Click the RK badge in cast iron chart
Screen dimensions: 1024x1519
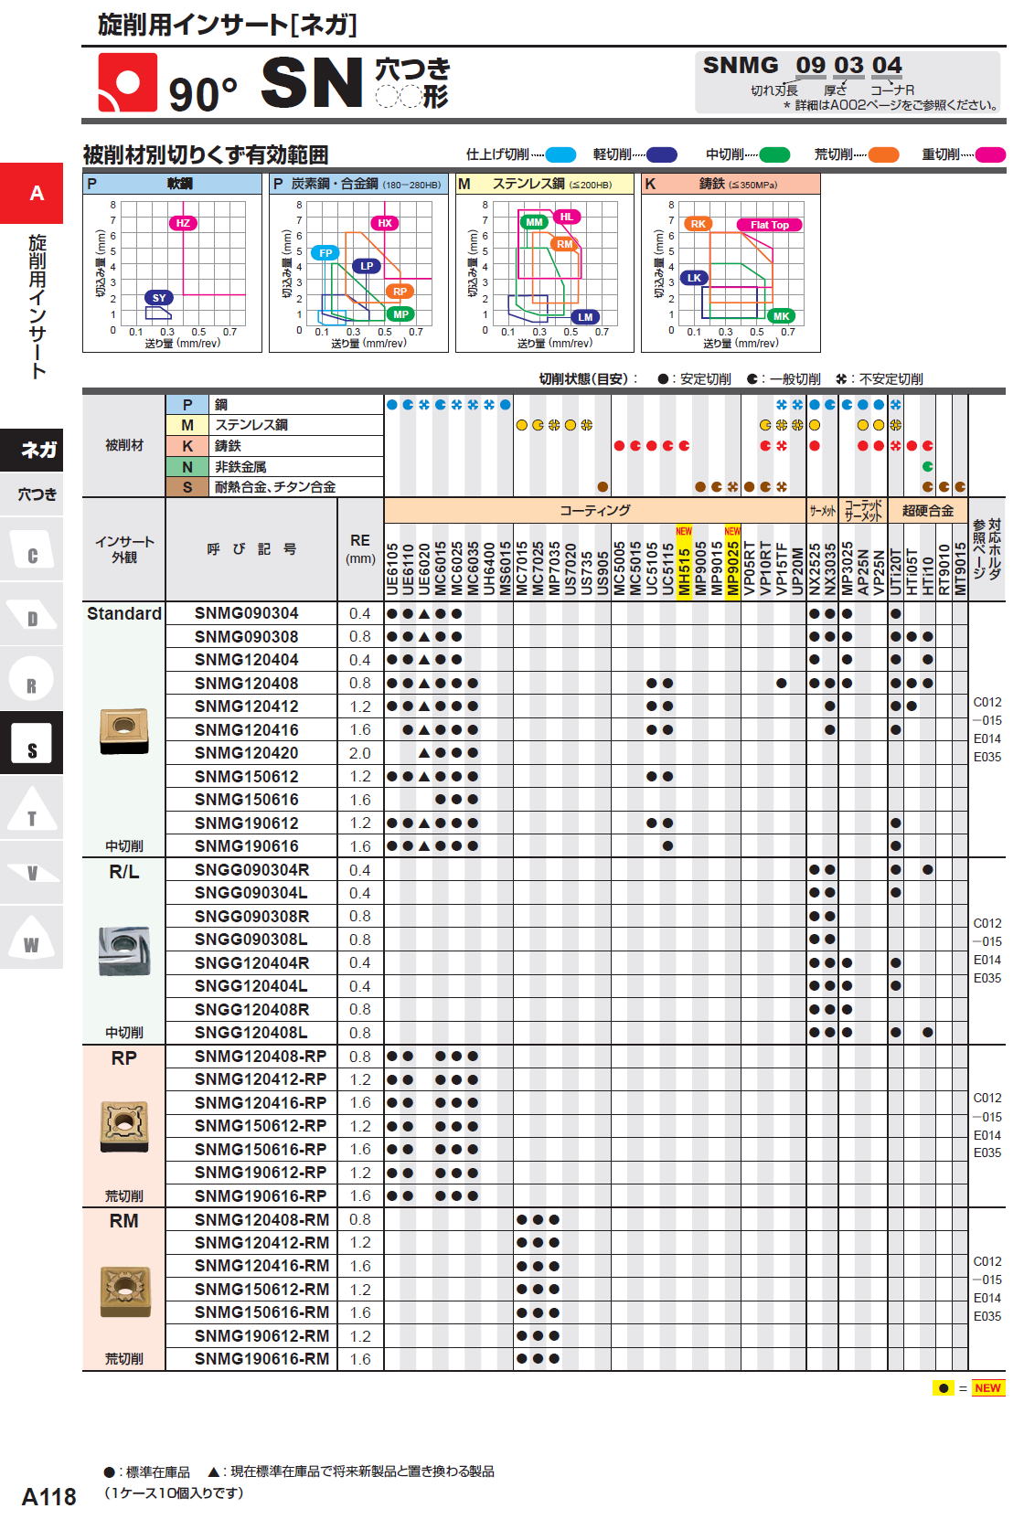pyautogui.click(x=698, y=224)
